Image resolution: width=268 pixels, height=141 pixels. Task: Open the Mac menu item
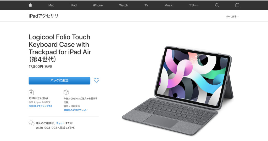point(51,5)
